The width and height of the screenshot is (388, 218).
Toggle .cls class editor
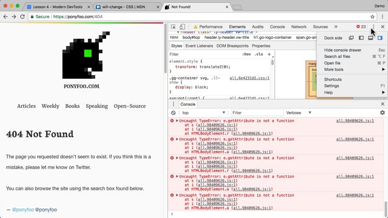259,54
